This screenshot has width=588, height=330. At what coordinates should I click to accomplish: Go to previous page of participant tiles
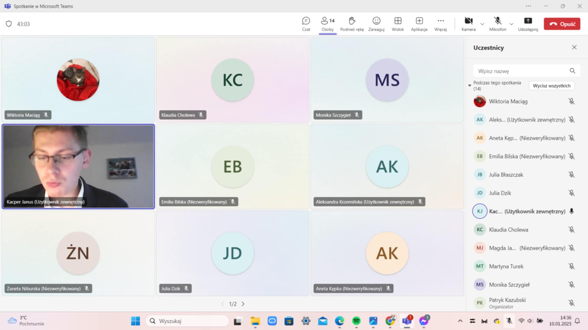tap(222, 304)
